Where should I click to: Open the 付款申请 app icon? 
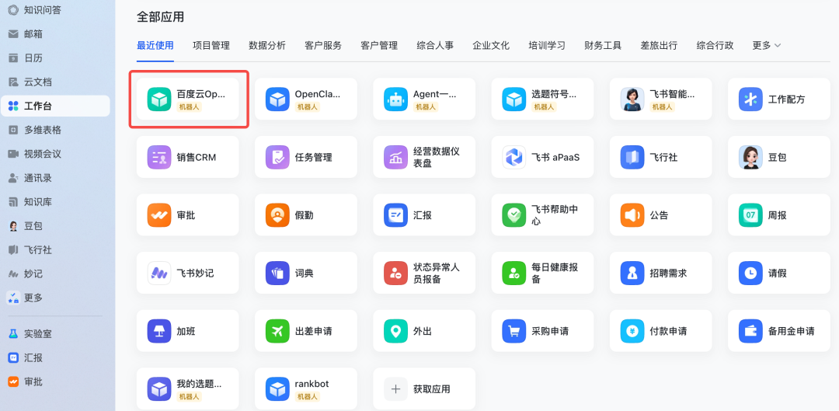(632, 331)
